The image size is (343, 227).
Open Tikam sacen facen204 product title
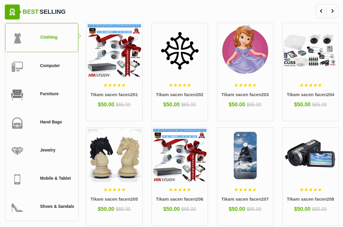310,95
